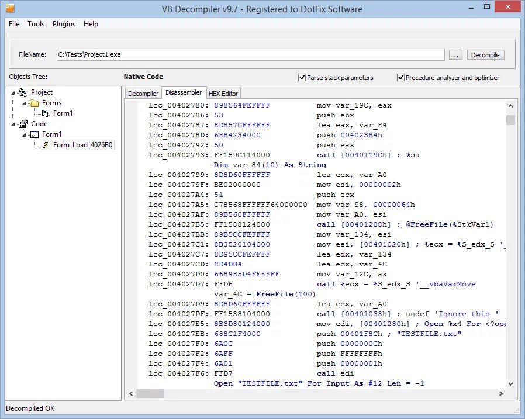The width and height of the screenshot is (525, 419).
Task: Open the Help menu
Action: click(91, 24)
